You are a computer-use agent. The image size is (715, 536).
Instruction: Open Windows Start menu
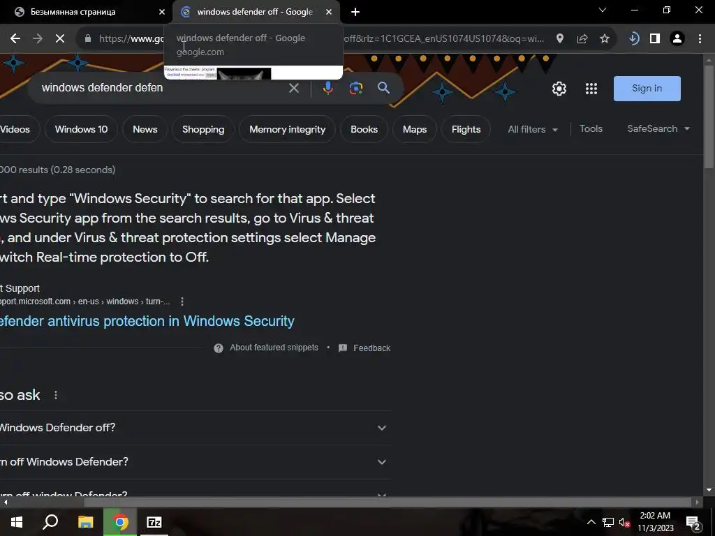click(x=17, y=522)
